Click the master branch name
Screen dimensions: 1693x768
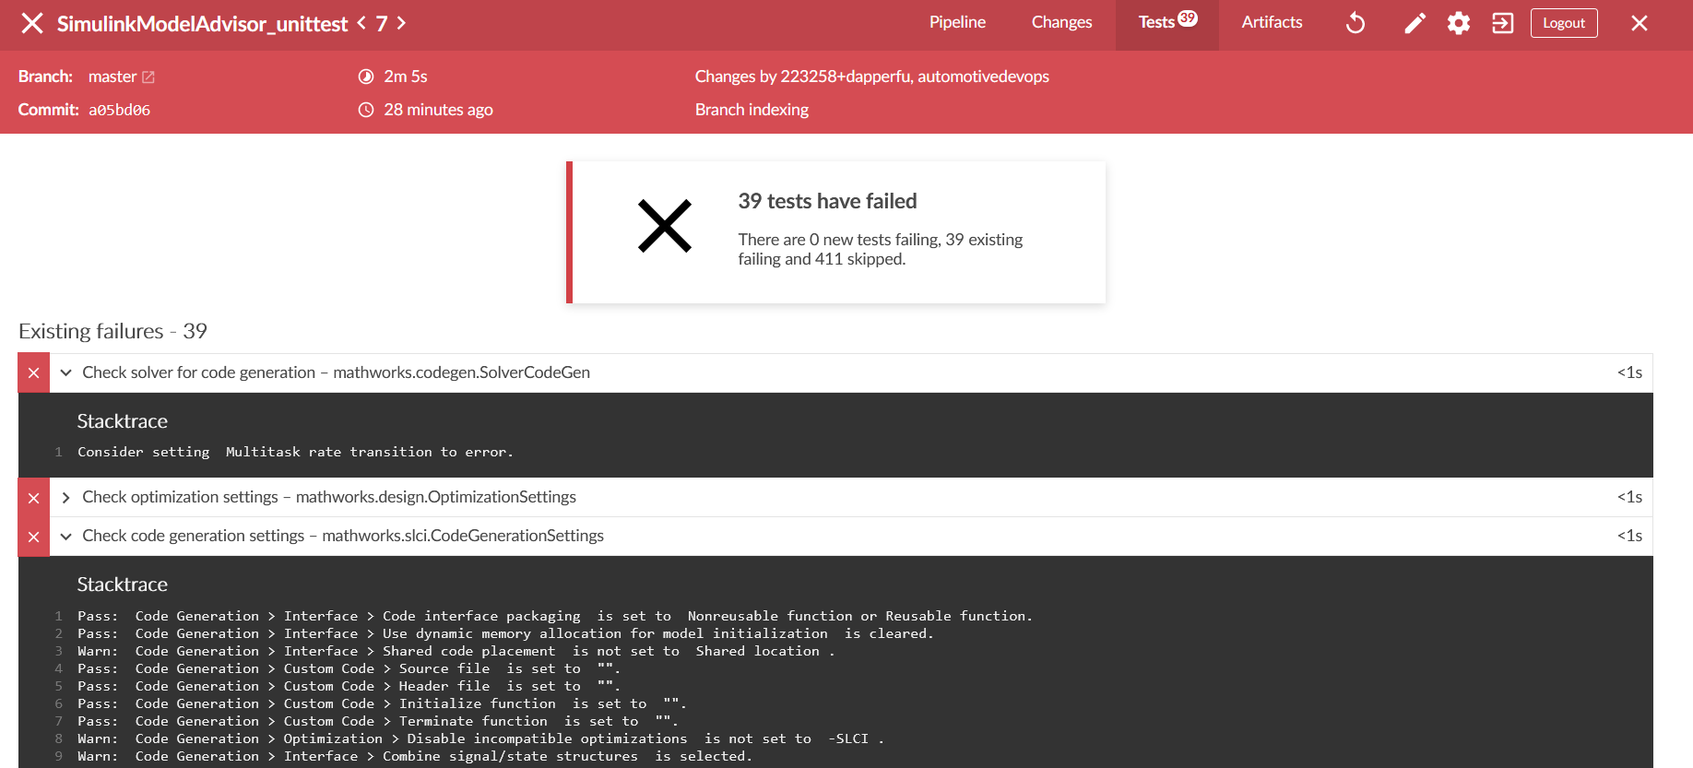pyautogui.click(x=112, y=77)
